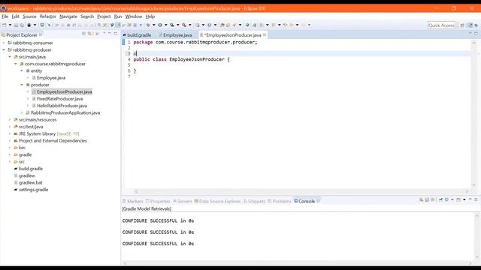Open the Refactor menu
Viewport: 481px width, 270px height.
point(48,16)
